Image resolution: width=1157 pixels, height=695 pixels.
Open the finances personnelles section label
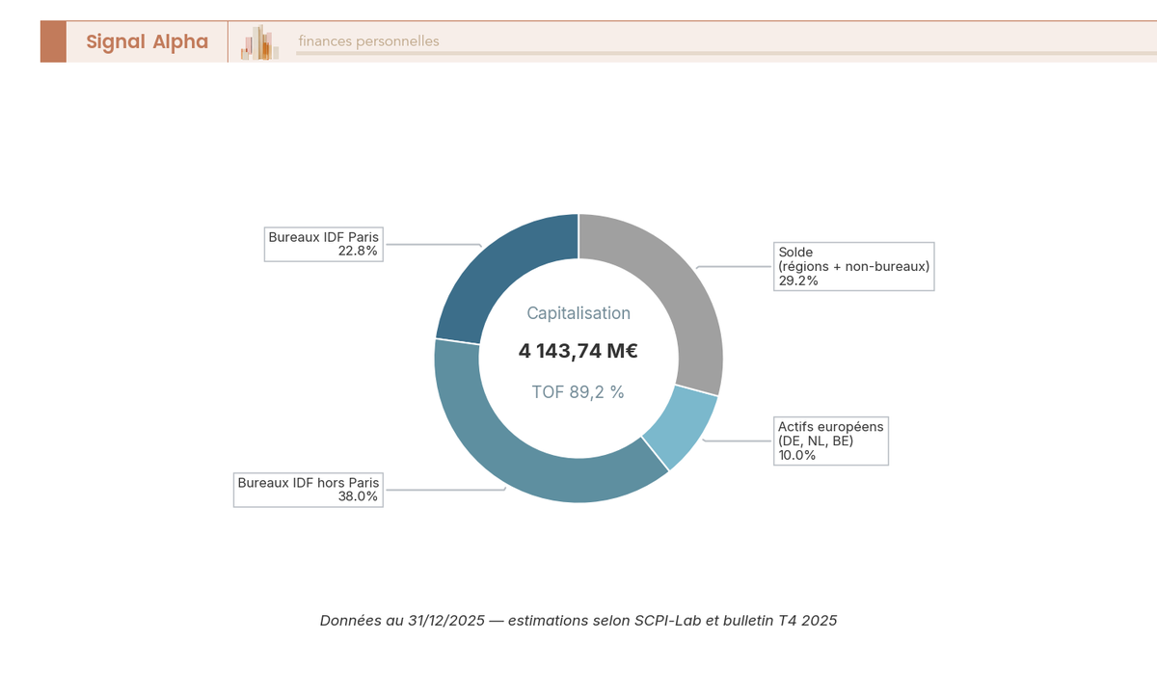coord(368,41)
